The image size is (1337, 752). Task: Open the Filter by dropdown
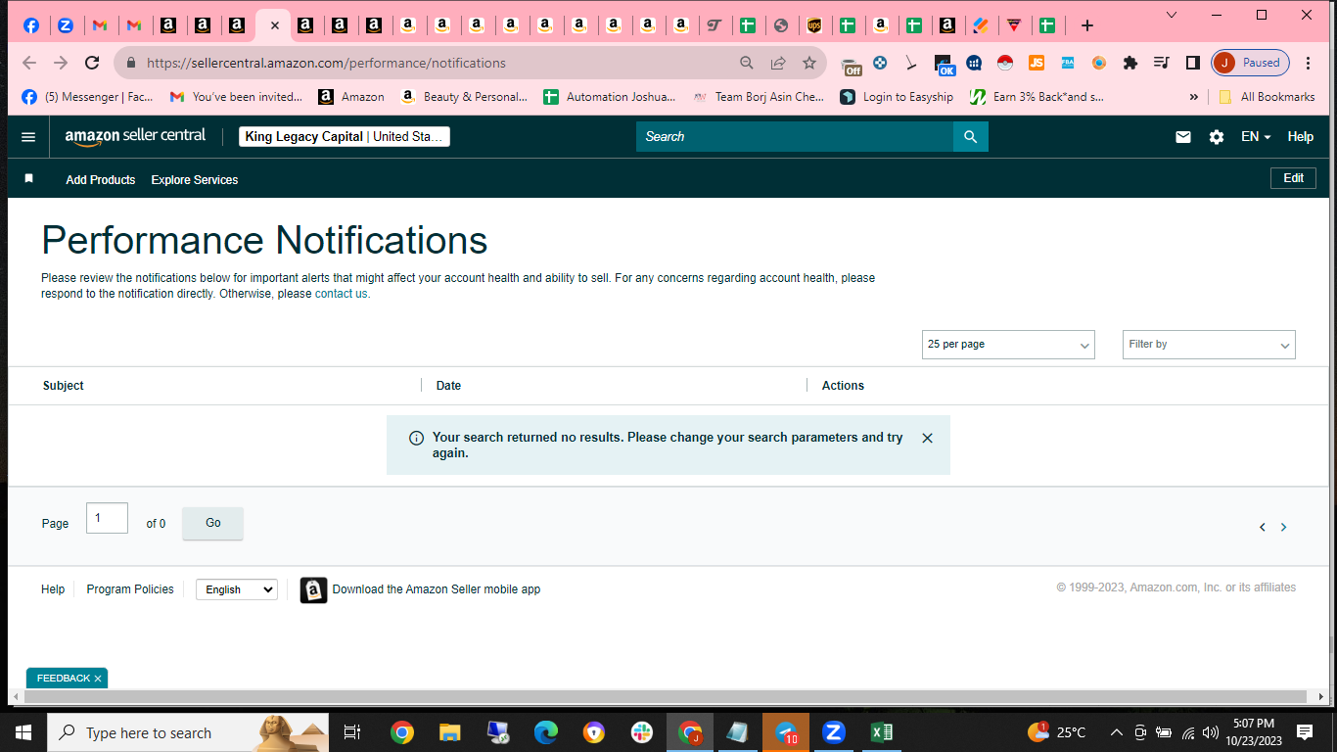1209,345
